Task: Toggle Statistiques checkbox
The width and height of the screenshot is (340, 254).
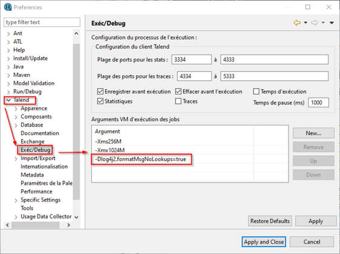Action: point(100,101)
